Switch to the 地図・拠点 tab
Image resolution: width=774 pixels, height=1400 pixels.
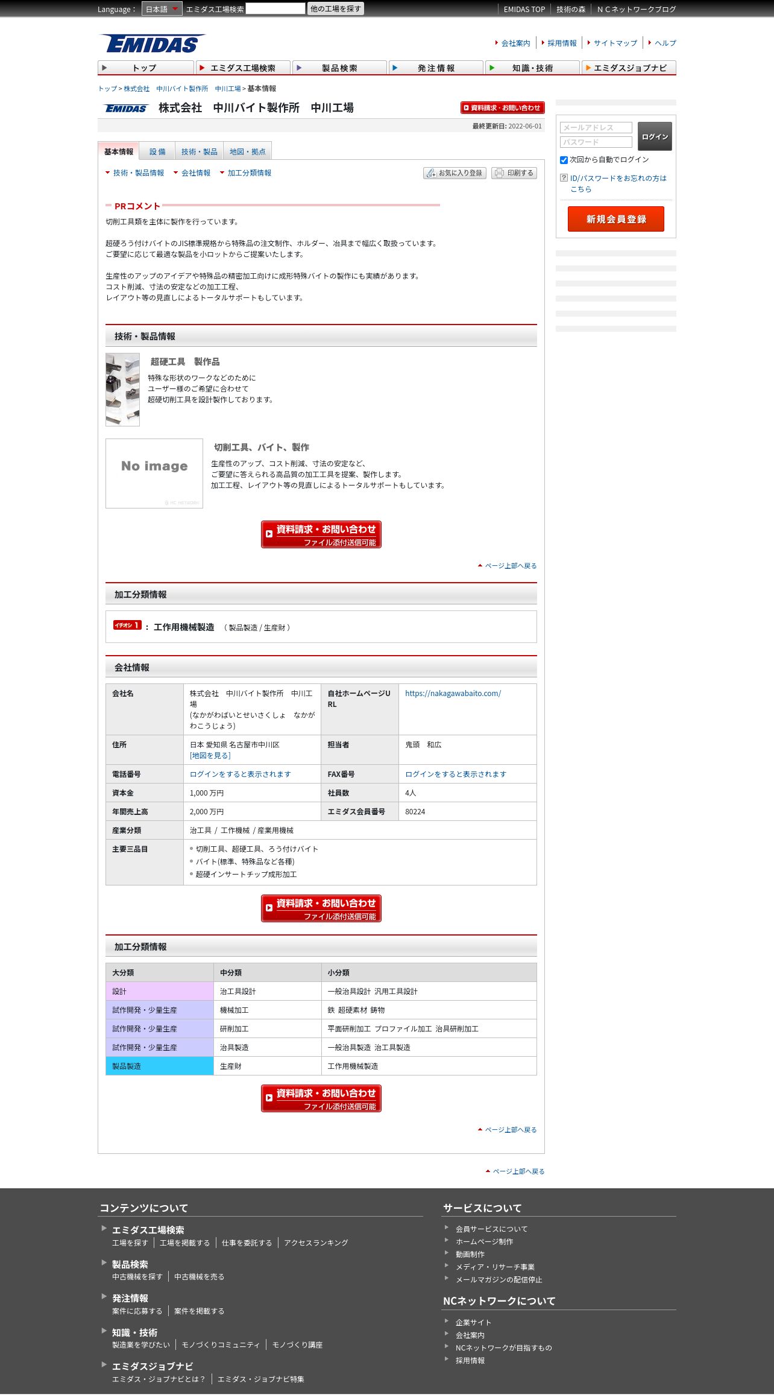[248, 151]
